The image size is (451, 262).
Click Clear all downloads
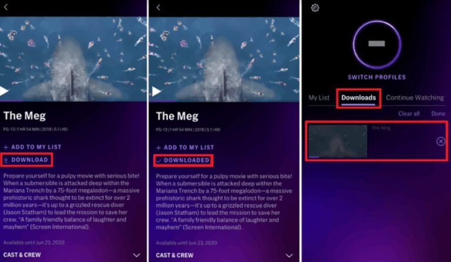coord(409,114)
